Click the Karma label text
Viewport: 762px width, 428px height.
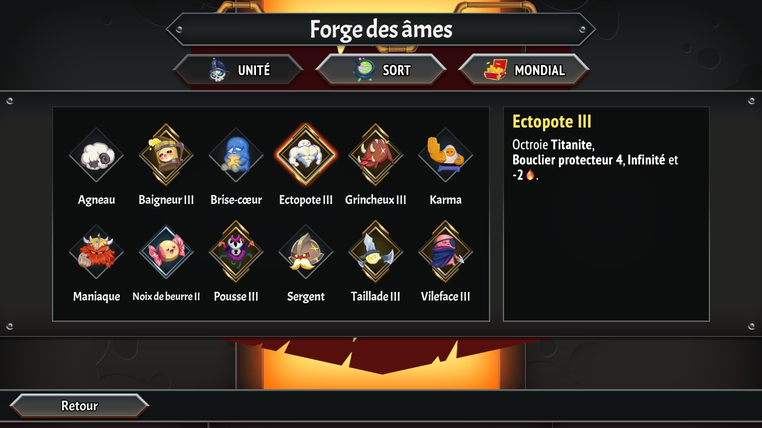pos(445,199)
